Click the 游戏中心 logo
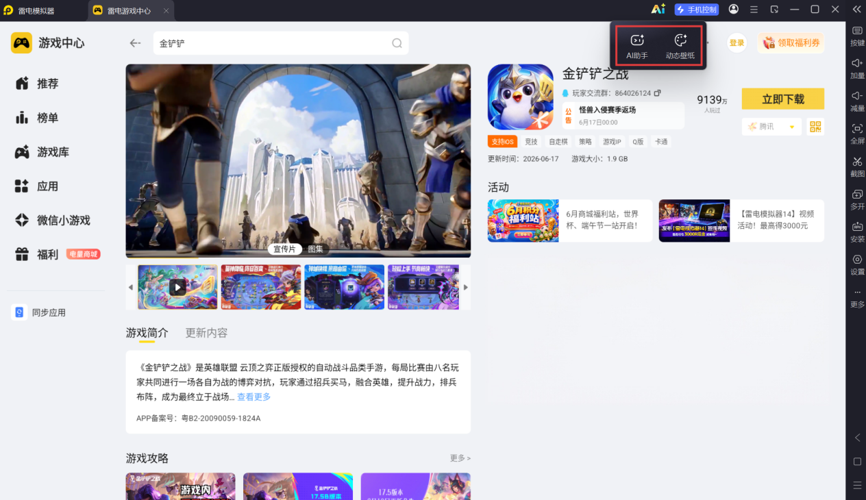Screen dimensions: 866x500 [x=48, y=42]
